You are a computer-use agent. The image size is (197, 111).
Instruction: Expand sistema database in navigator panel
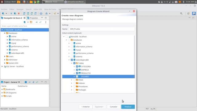pyautogui.click(x=7, y=50)
